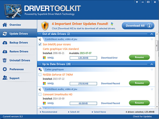159x119 pixels.
Task: Click the Update Drivers refresh arrows icon
Action: (x=5, y=34)
